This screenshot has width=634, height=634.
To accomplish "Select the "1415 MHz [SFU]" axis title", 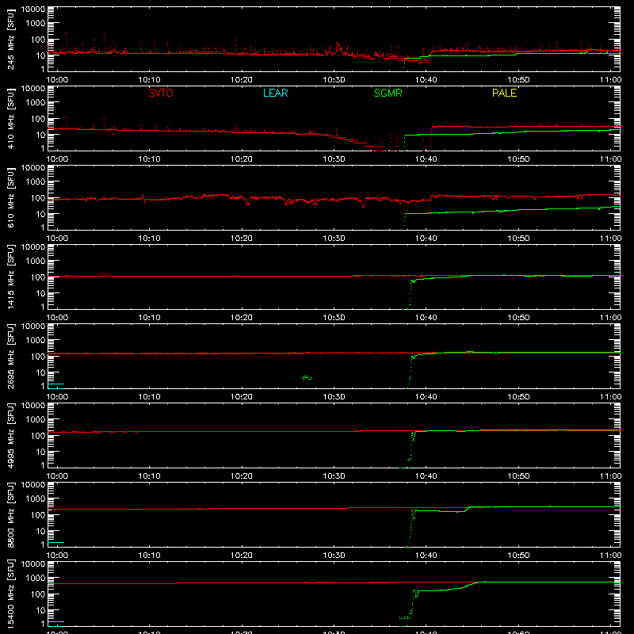I will pos(11,277).
